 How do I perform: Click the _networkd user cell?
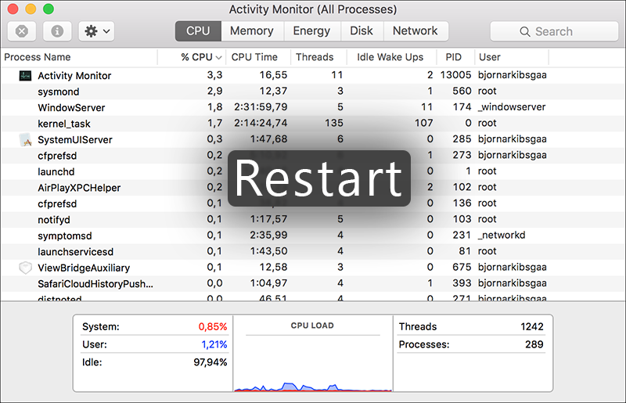click(502, 235)
